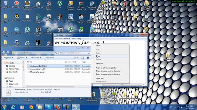Click the Windows Start button
The image size is (197, 110).
pyautogui.click(x=4, y=107)
